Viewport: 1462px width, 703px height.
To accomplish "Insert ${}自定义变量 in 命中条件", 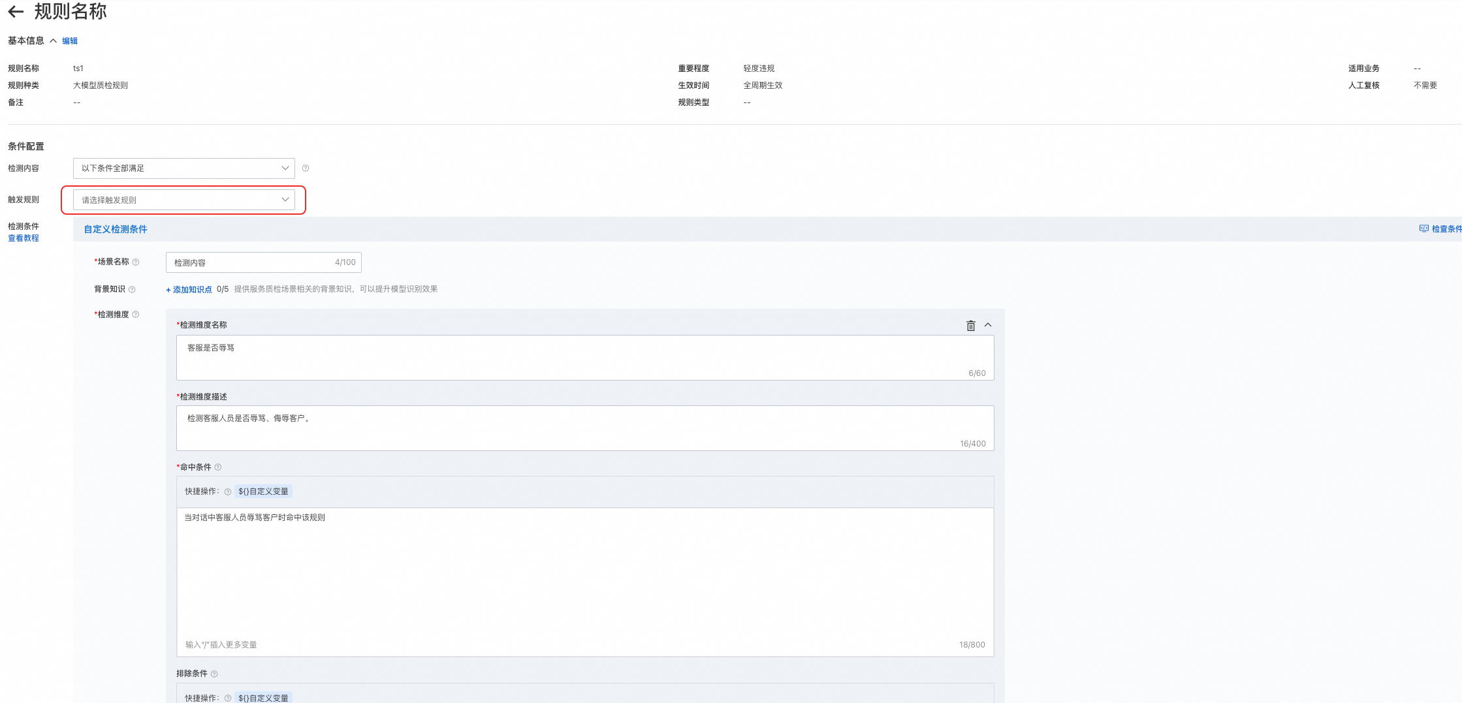I will click(263, 492).
